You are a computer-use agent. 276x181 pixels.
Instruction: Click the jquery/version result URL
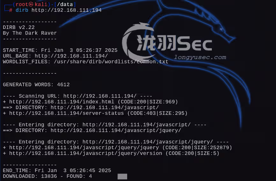pos(85,153)
